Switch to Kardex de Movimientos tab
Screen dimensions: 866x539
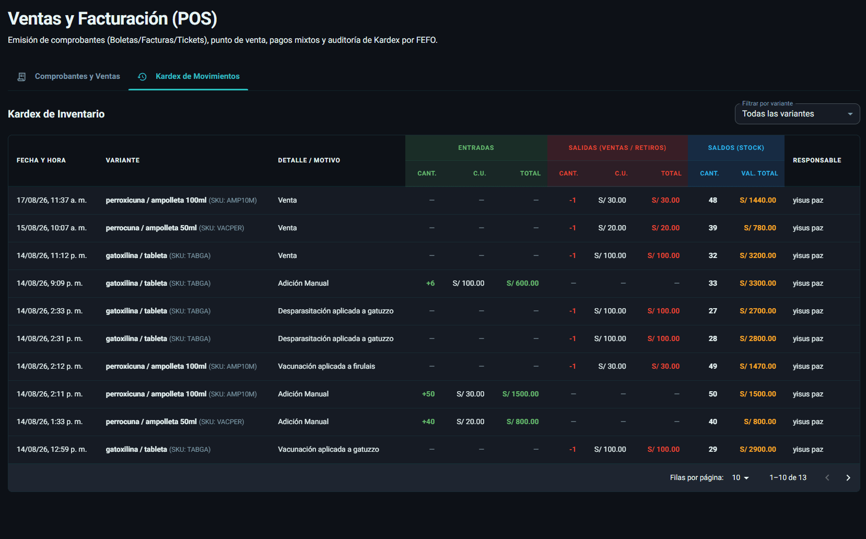coord(188,76)
